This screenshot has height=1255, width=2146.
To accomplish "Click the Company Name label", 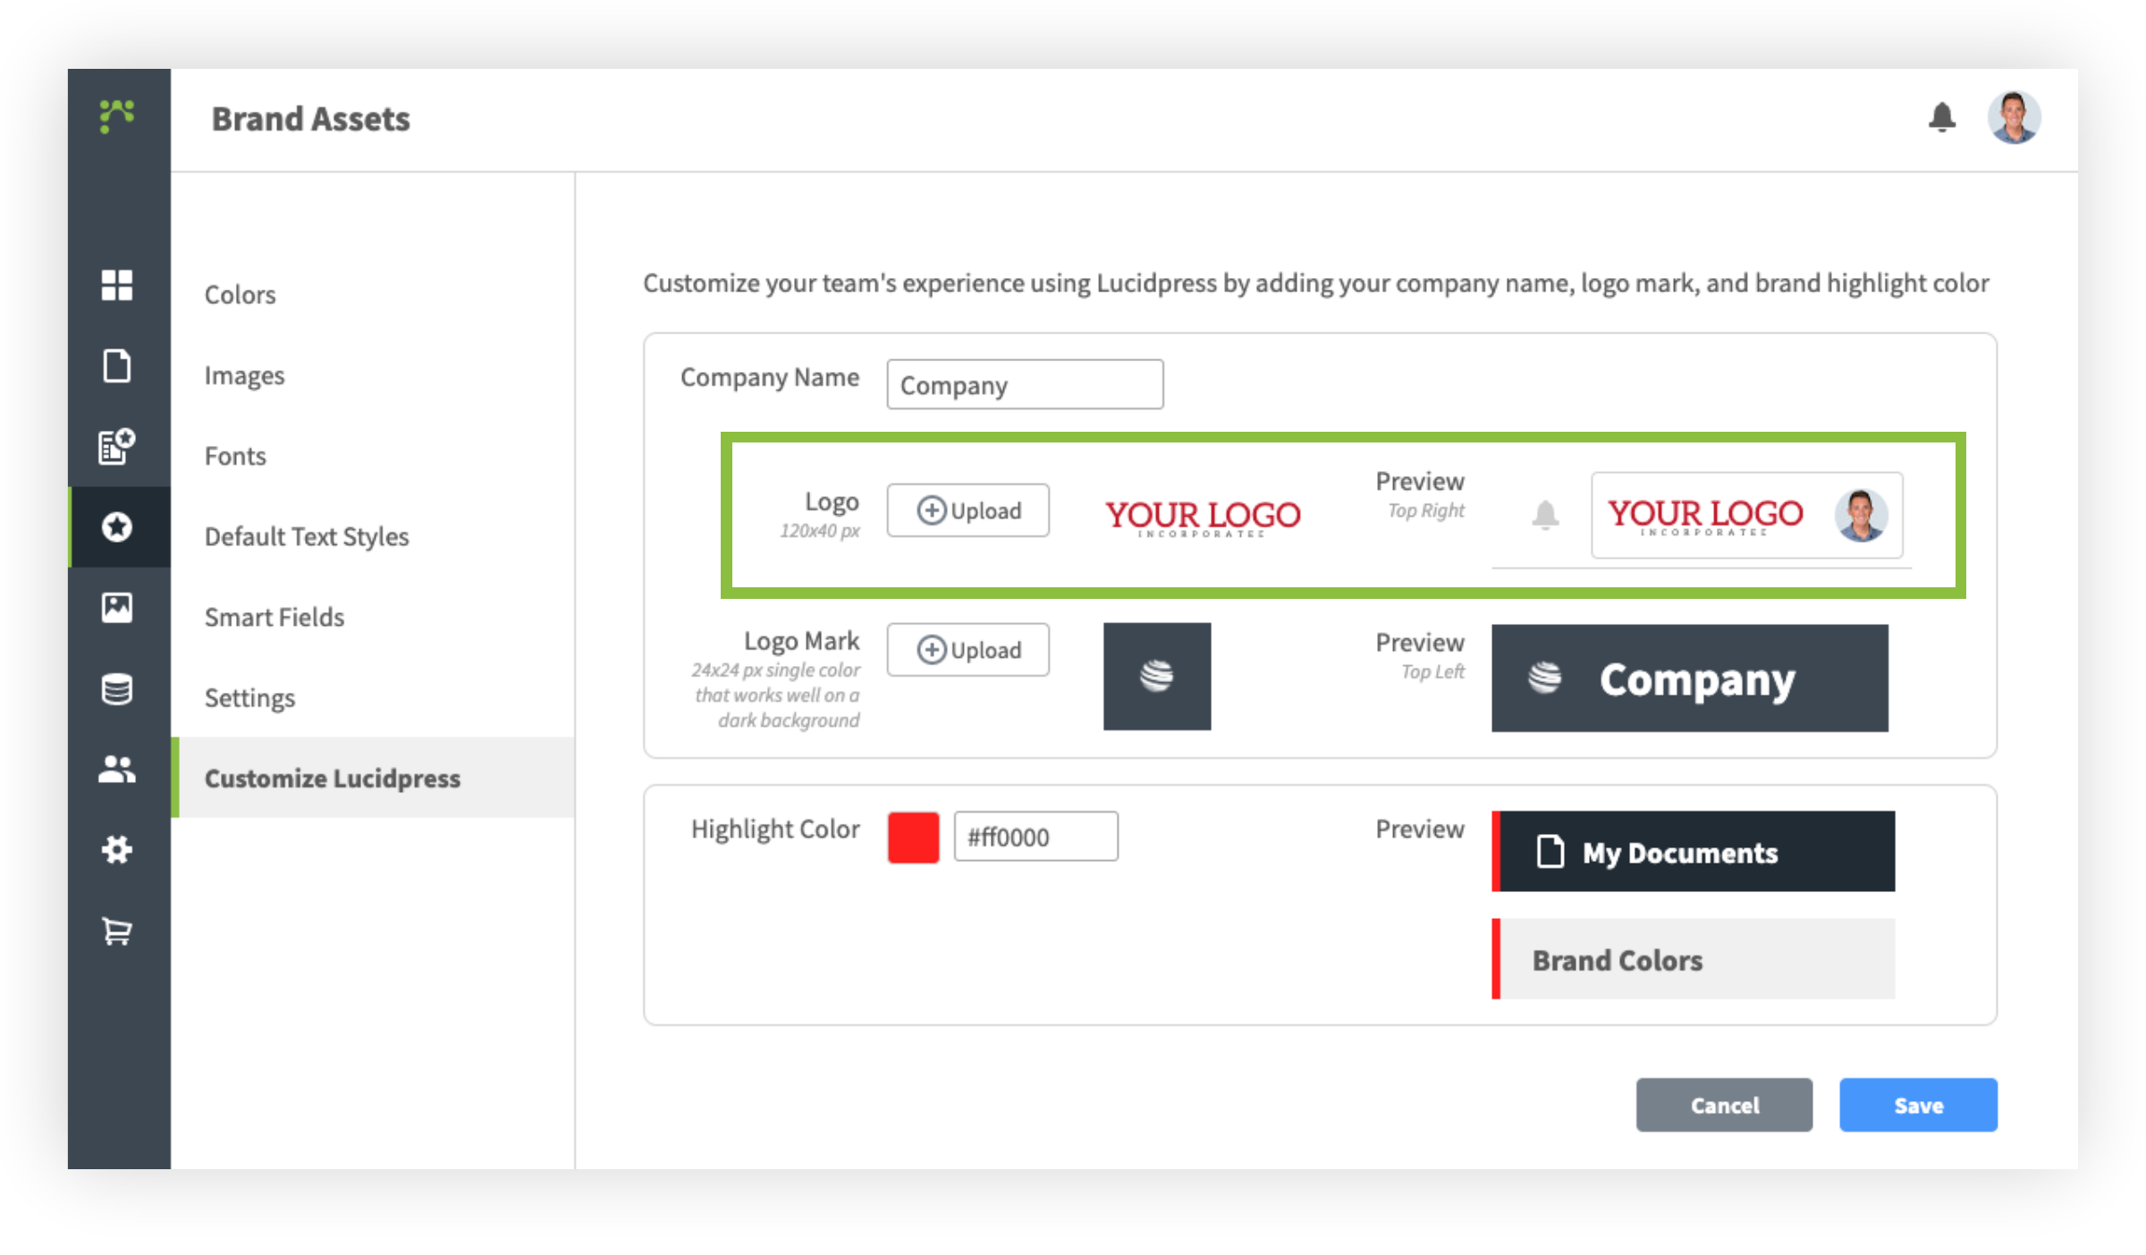I will (x=769, y=377).
